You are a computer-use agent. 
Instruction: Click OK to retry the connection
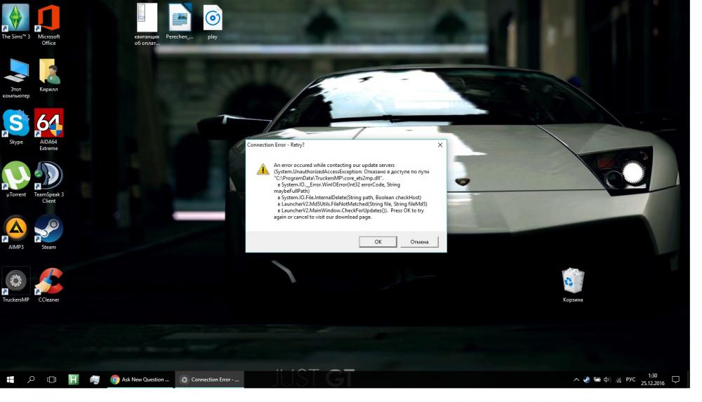coord(378,241)
